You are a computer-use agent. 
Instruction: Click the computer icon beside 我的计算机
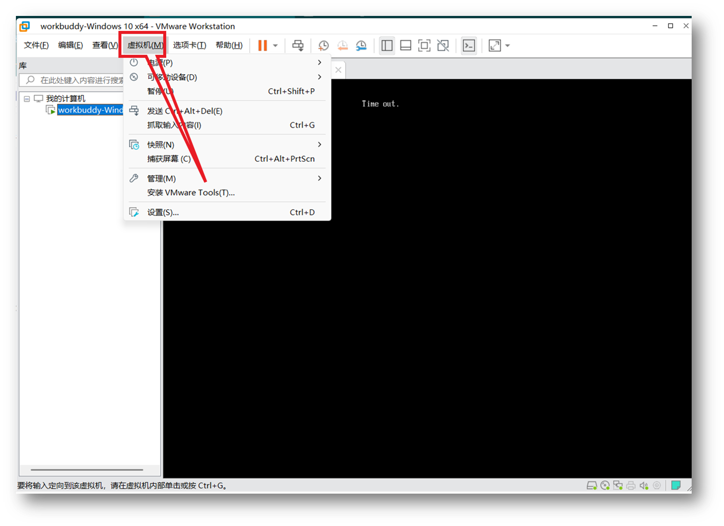pos(38,99)
